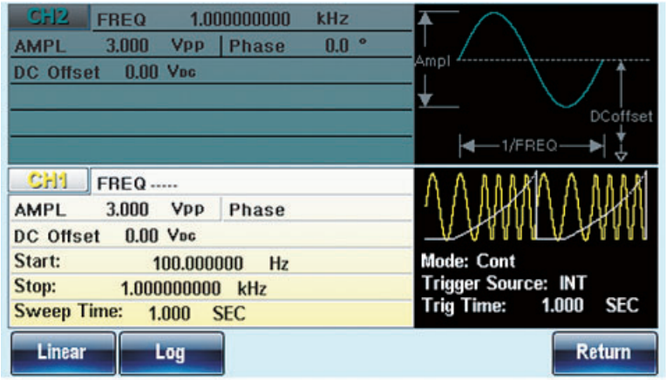Screen dimensions: 666x380
Task: Select the CH2 AMPL 3.000 Vpp field
Action: [x=115, y=45]
